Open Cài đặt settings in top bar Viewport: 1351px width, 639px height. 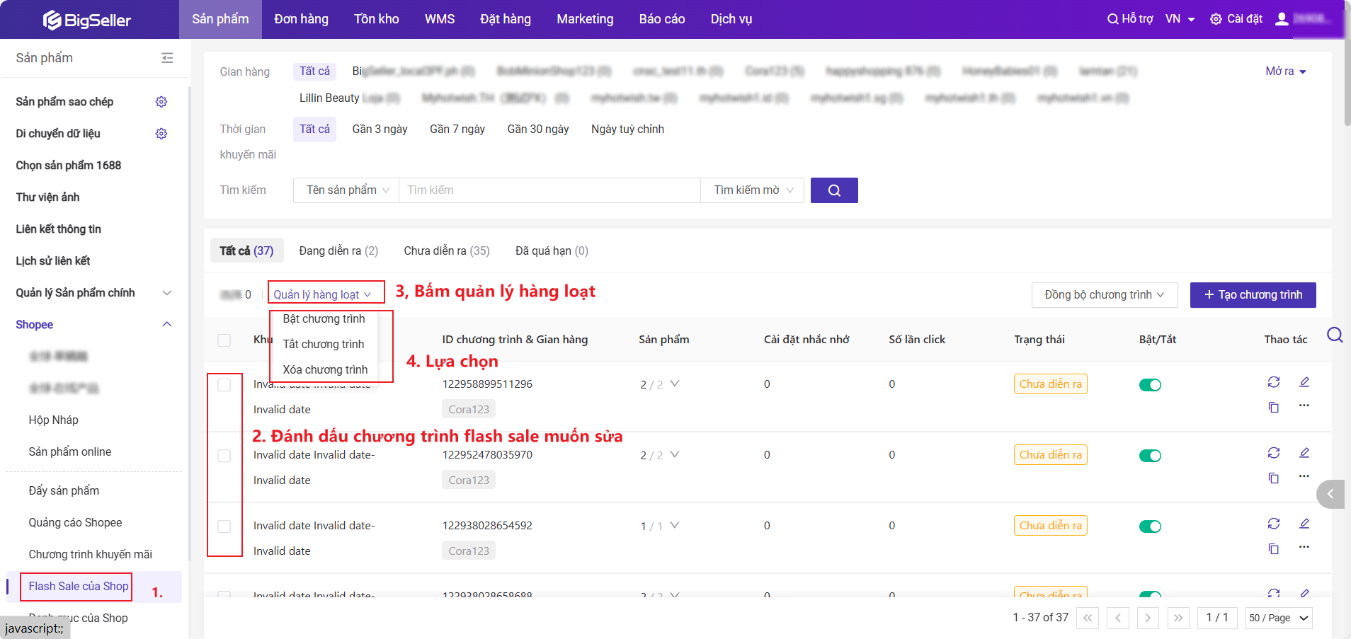pos(1236,19)
